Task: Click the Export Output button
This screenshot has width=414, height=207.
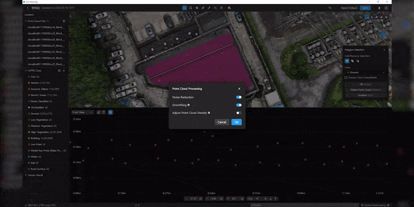Action: [x=349, y=8]
